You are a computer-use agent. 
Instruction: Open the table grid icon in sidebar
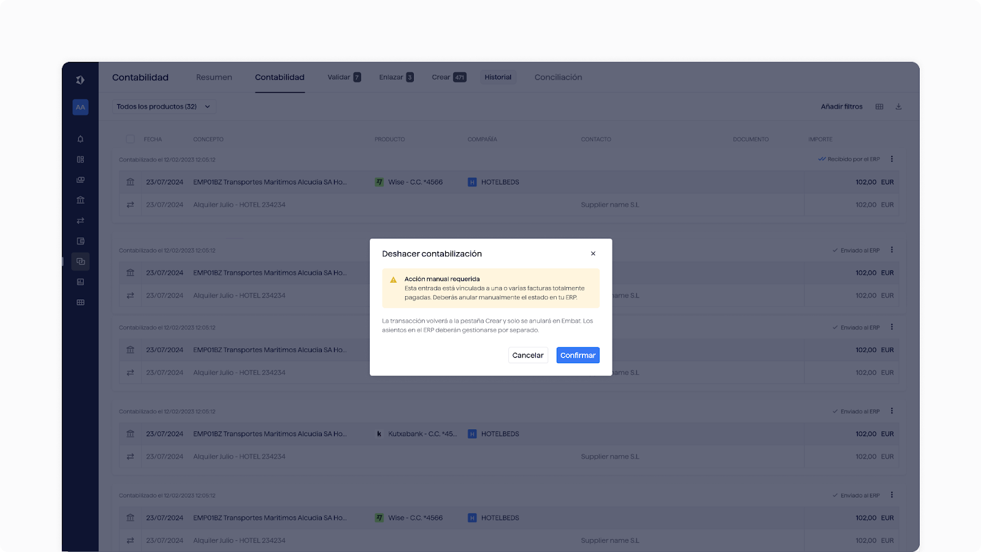(80, 302)
